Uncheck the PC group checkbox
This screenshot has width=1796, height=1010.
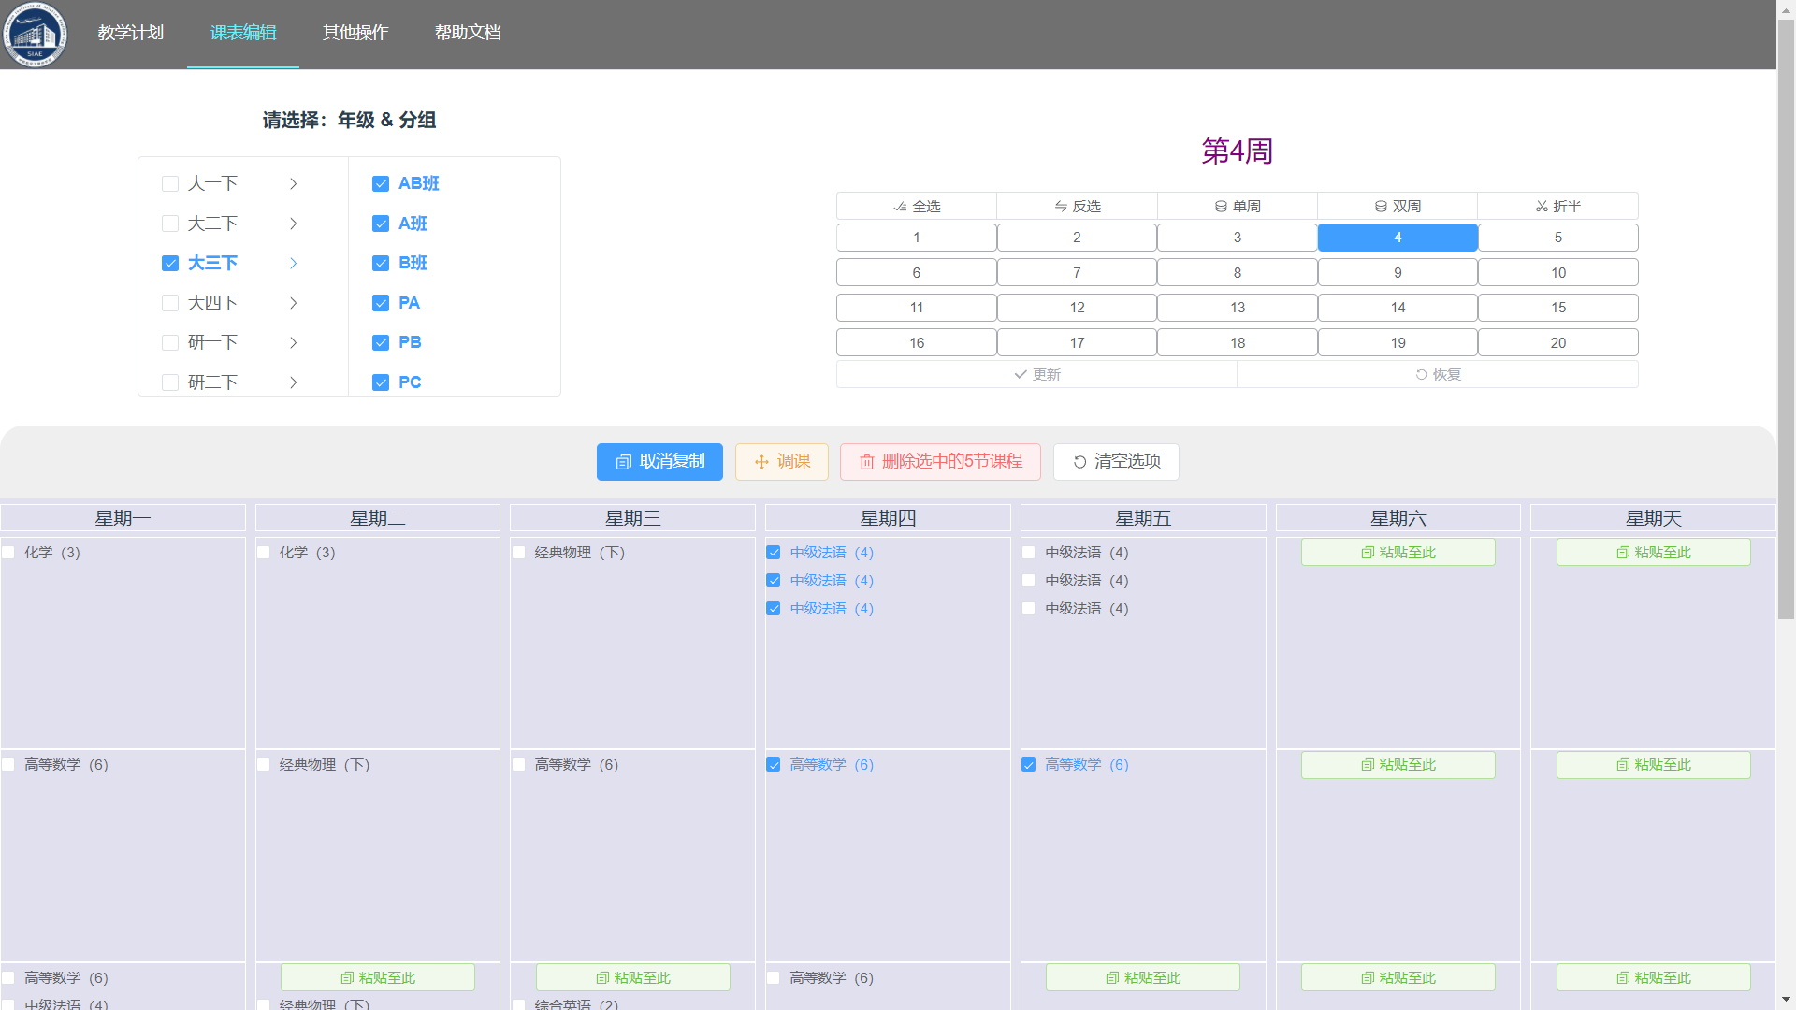pyautogui.click(x=381, y=382)
